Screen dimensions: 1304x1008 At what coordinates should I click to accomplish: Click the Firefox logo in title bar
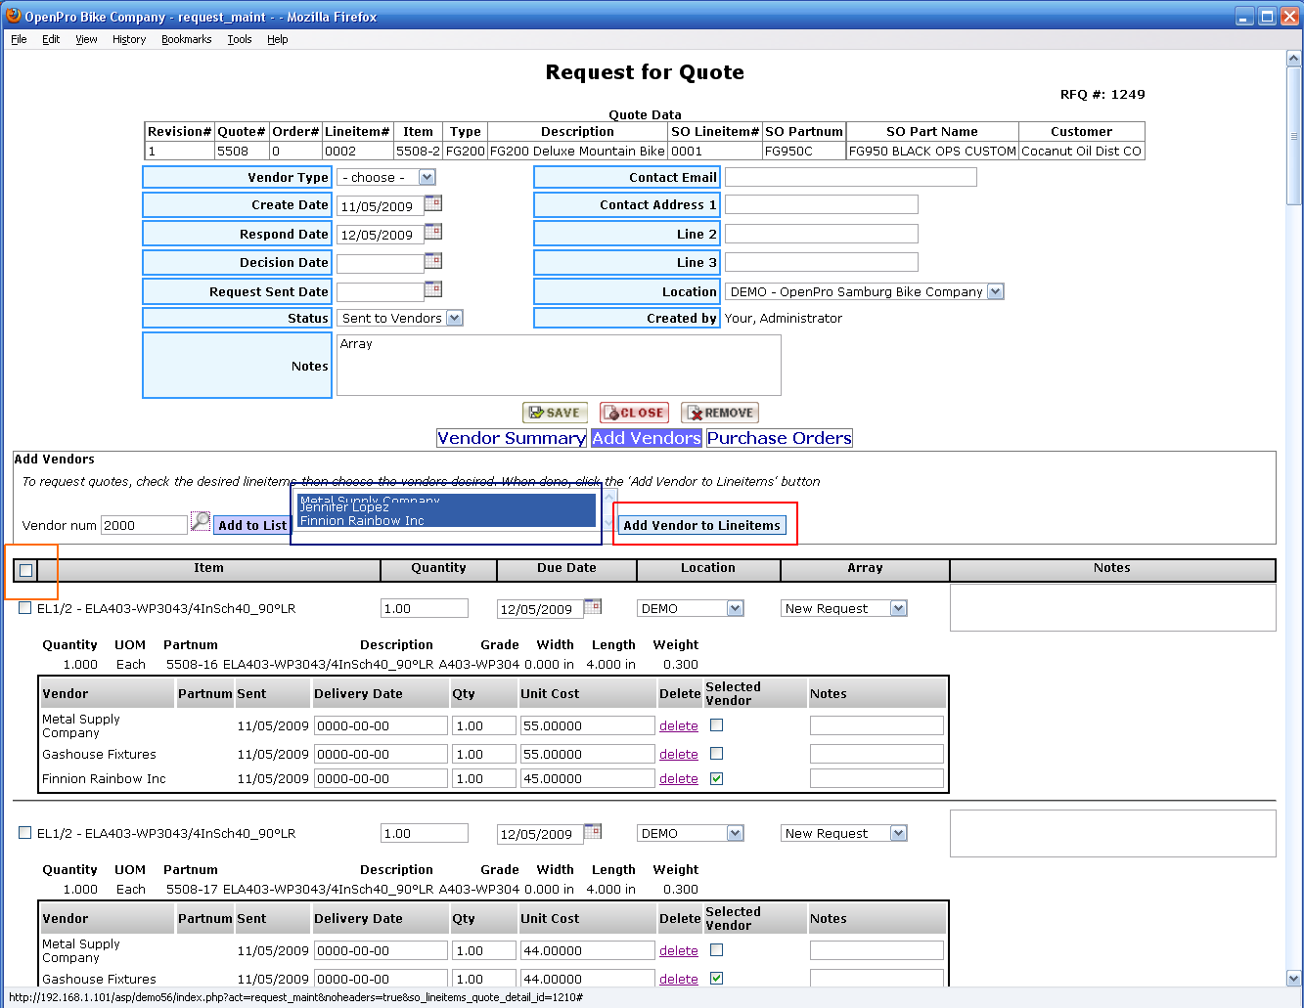pos(14,16)
